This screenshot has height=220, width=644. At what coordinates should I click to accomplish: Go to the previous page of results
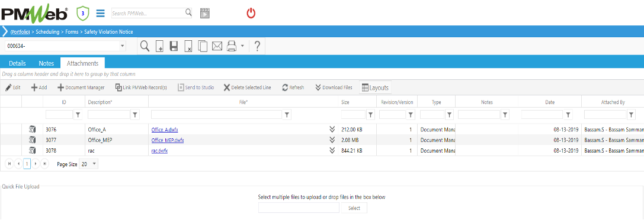pos(18,164)
